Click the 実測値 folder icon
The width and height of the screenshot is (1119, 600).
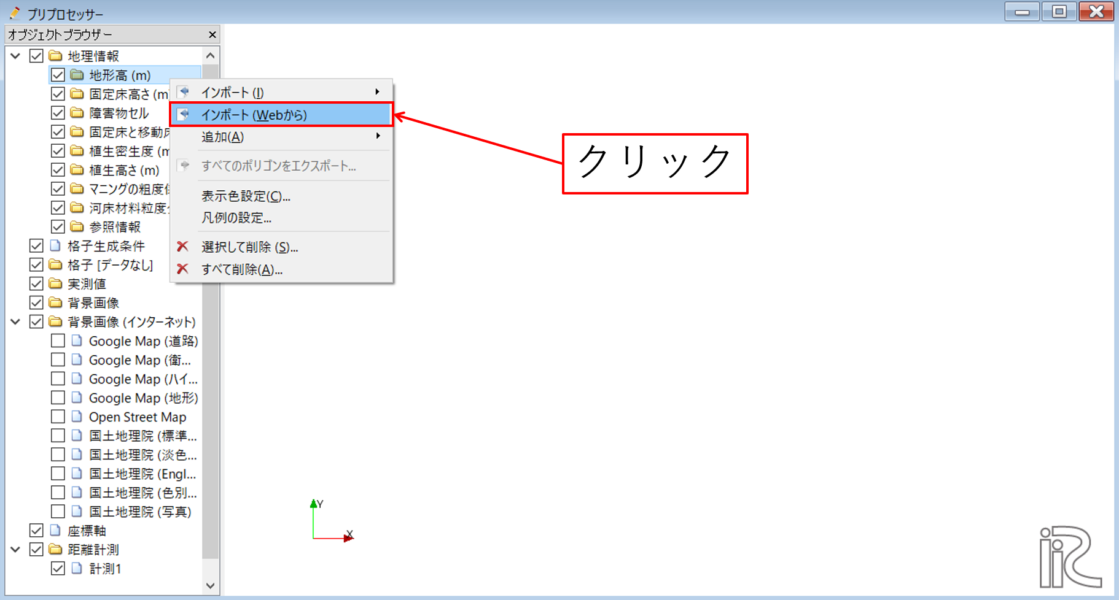(x=55, y=284)
